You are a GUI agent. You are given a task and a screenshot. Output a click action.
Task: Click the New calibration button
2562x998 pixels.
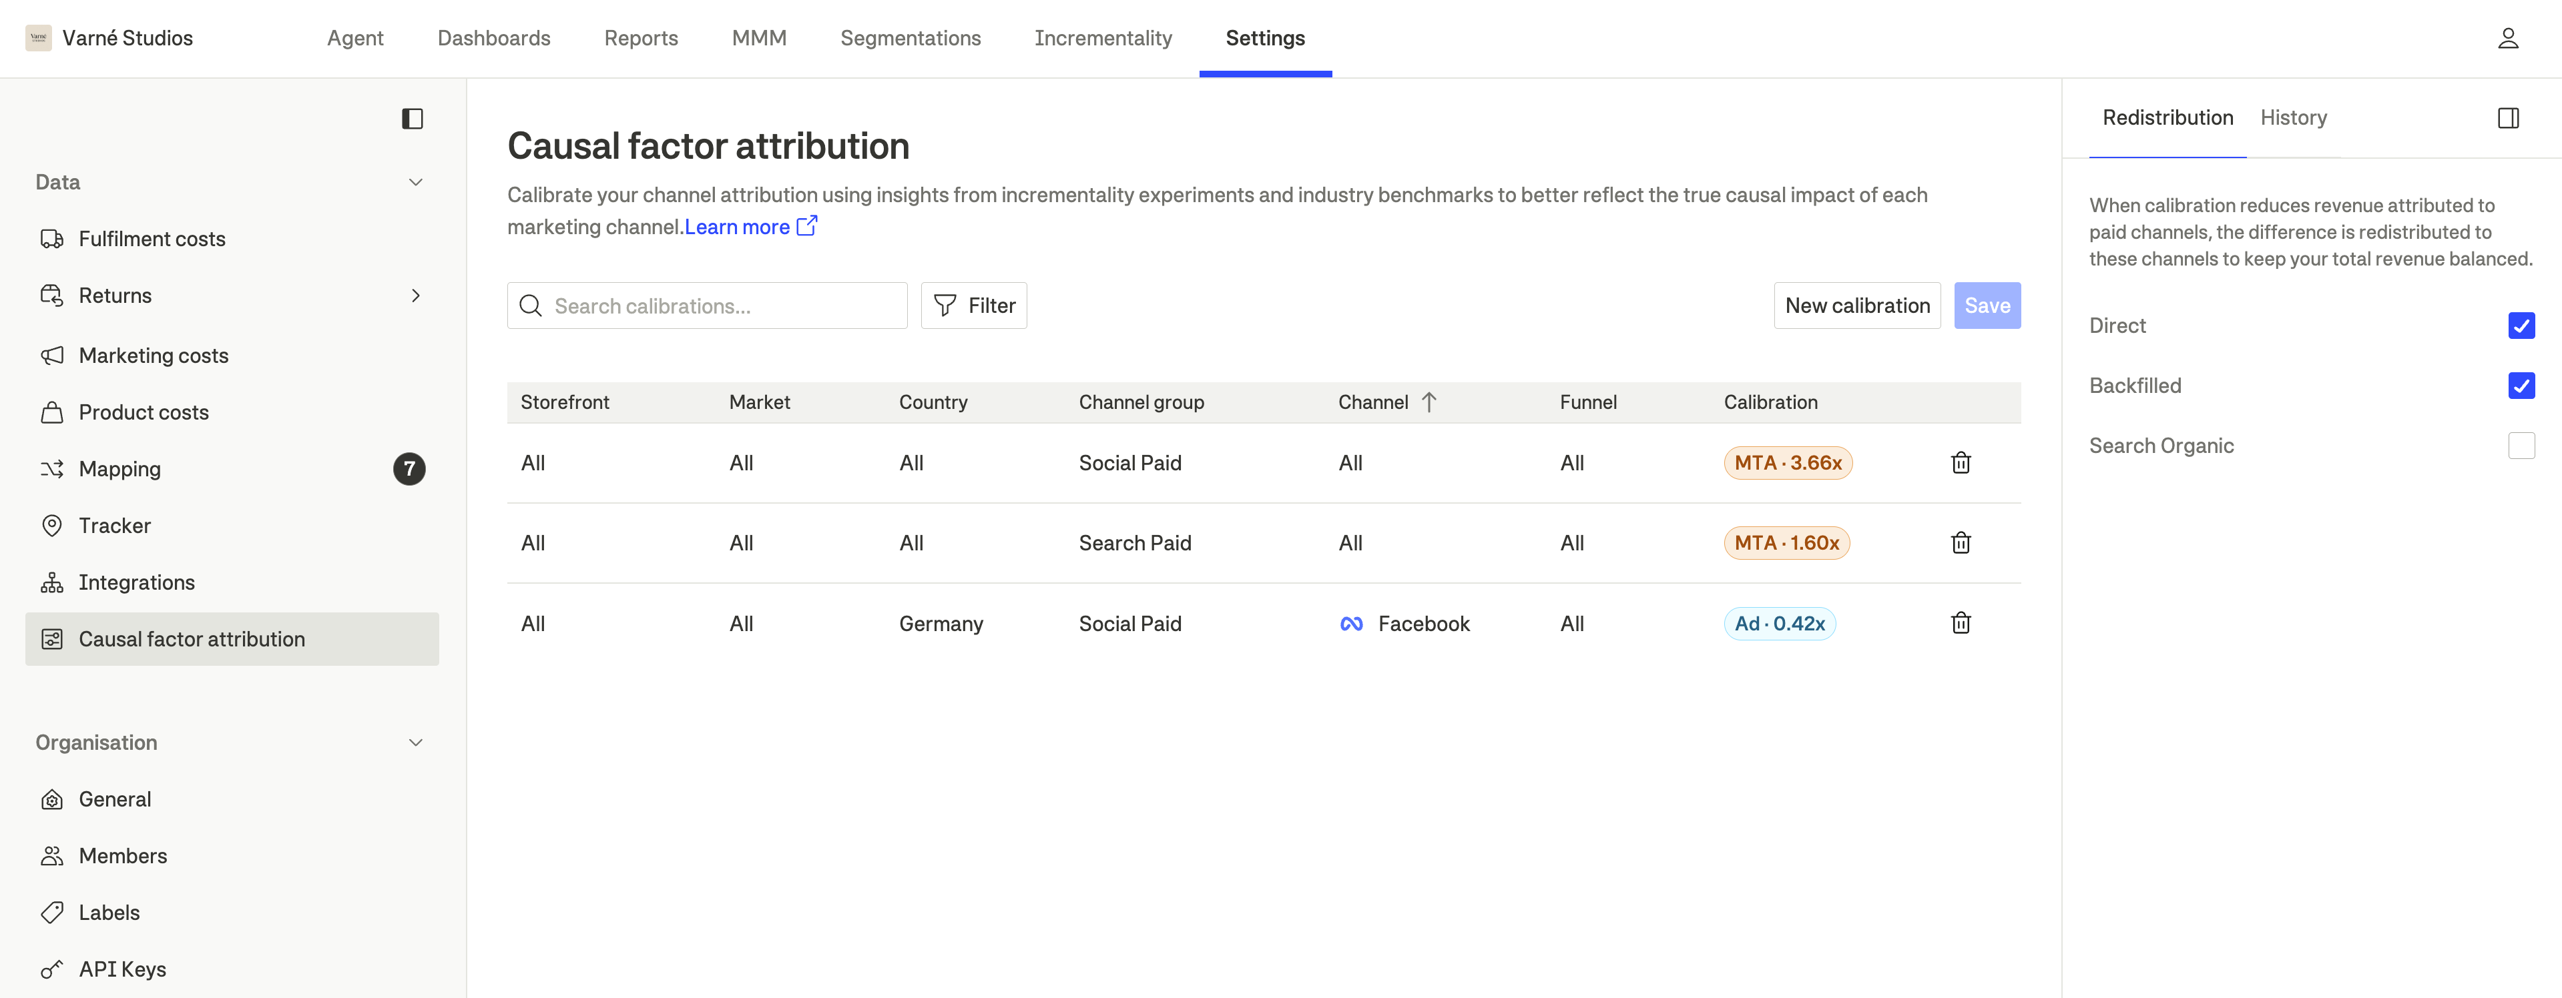(x=1856, y=305)
